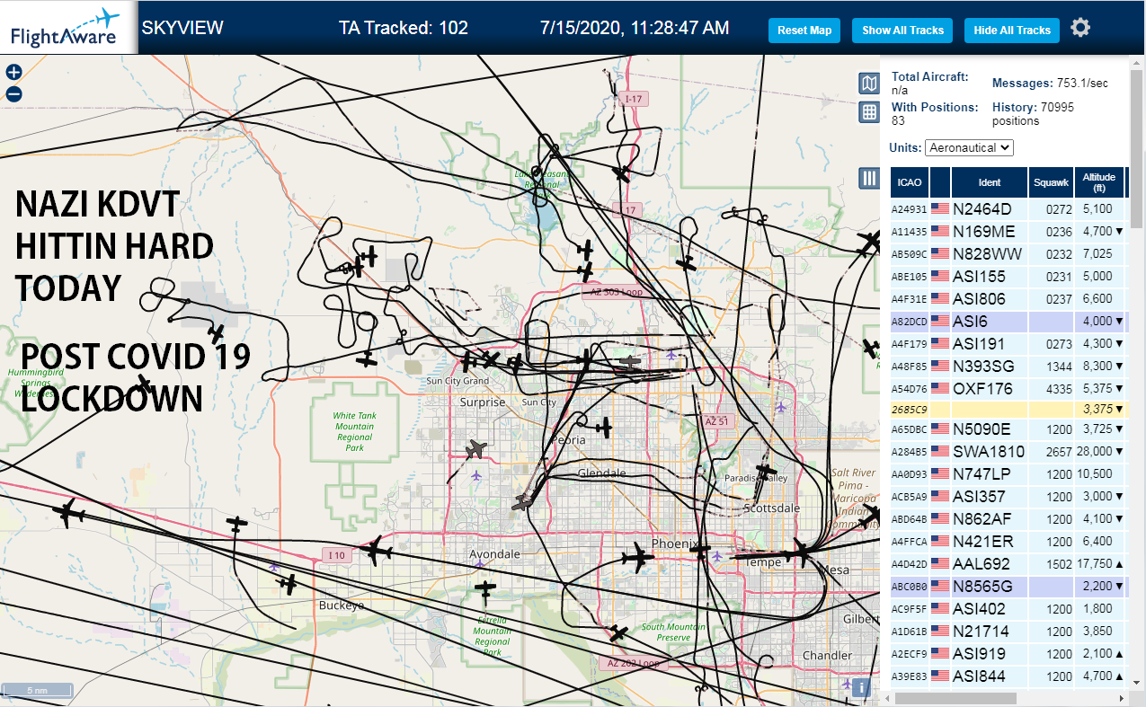Open the map info icon
Screen dimensions: 1146x707
861,688
